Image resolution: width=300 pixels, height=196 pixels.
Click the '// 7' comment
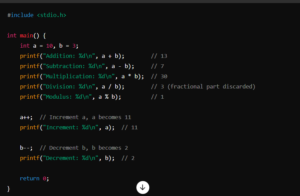coord(157,66)
